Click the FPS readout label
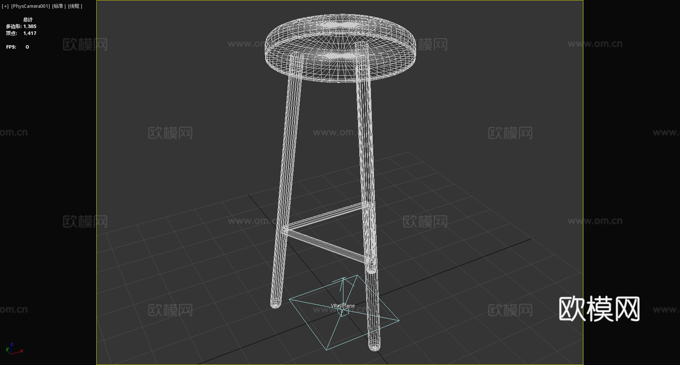680x365 pixels. click(x=11, y=47)
